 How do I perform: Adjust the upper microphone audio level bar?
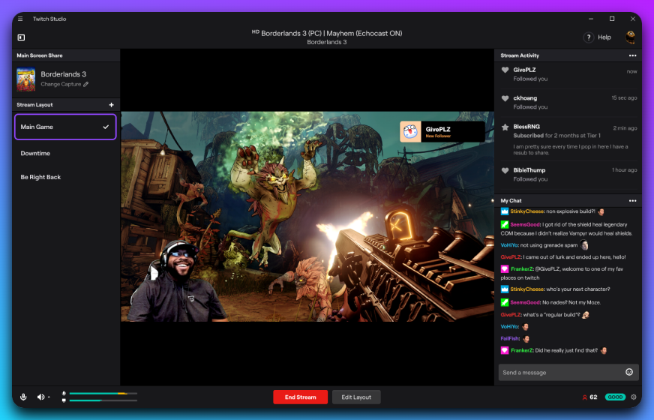tap(103, 393)
